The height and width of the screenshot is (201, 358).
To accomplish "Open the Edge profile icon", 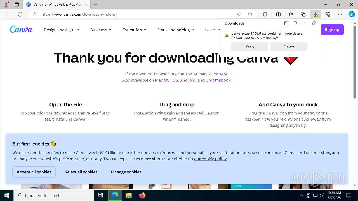I will coord(6,4).
